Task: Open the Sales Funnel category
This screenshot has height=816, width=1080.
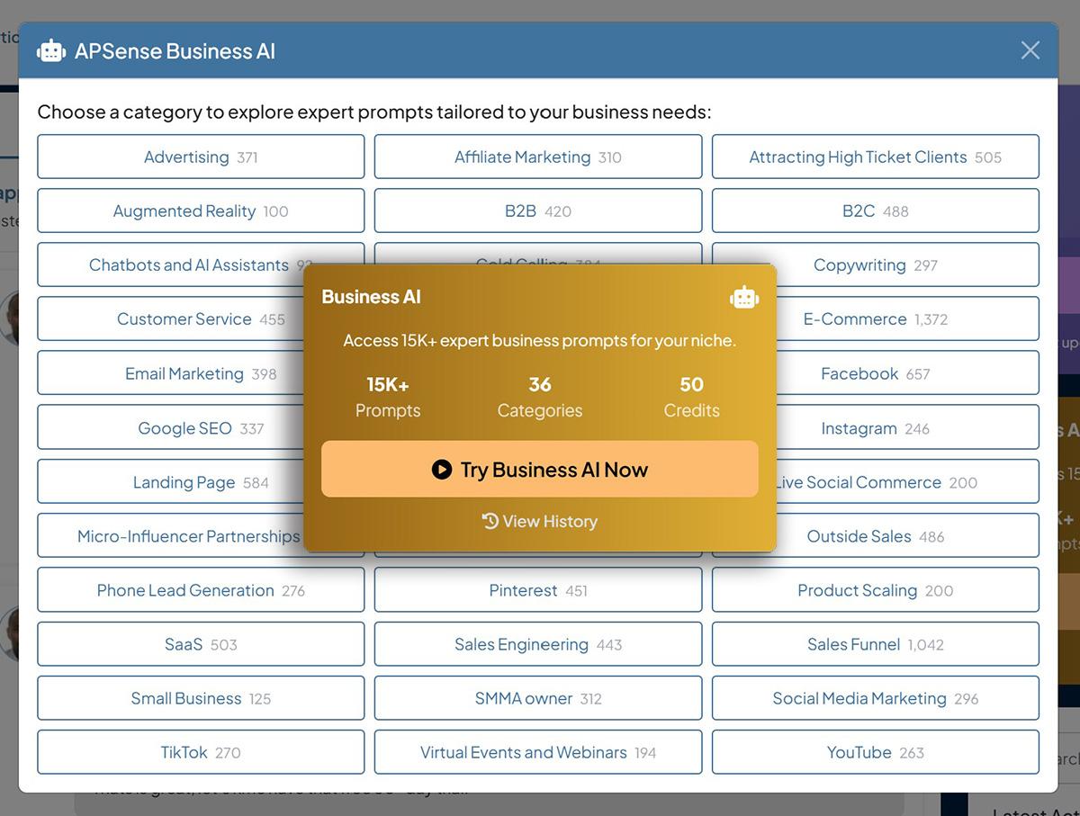Action: tap(875, 645)
